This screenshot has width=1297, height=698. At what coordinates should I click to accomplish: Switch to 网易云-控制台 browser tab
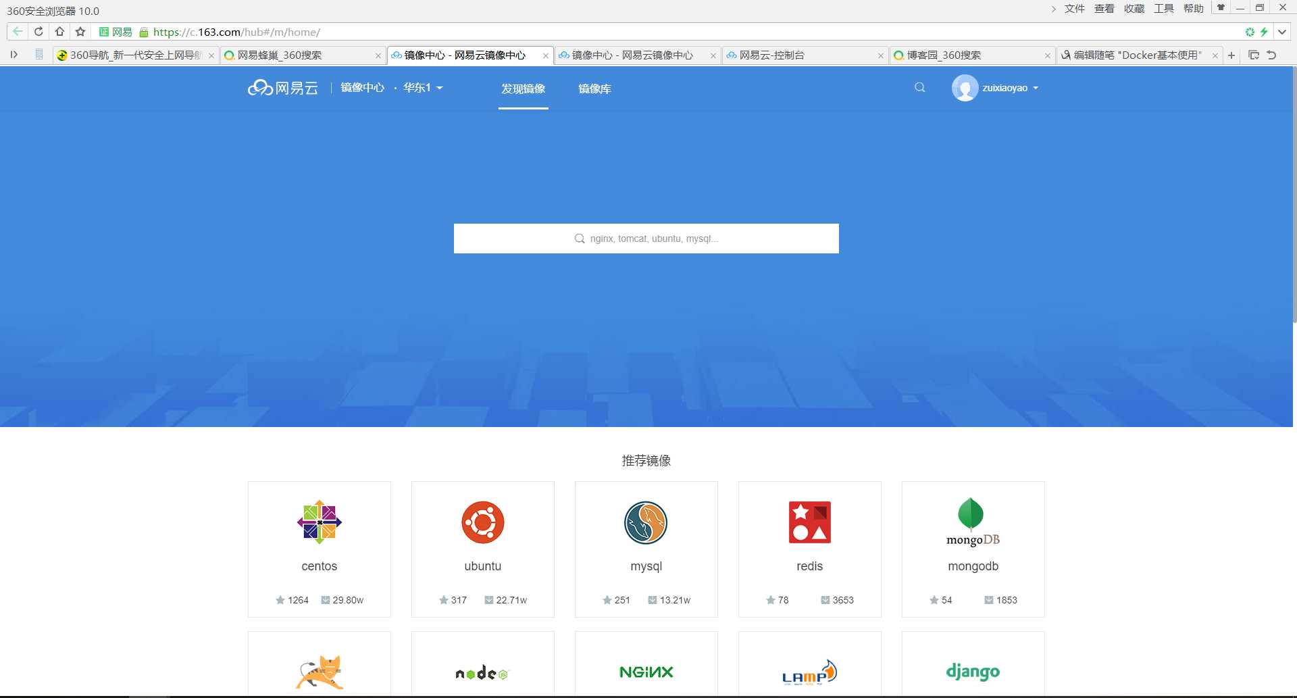pos(805,55)
